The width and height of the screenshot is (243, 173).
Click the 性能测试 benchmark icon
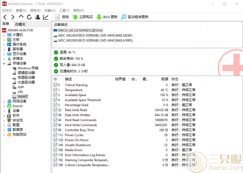tap(9, 135)
